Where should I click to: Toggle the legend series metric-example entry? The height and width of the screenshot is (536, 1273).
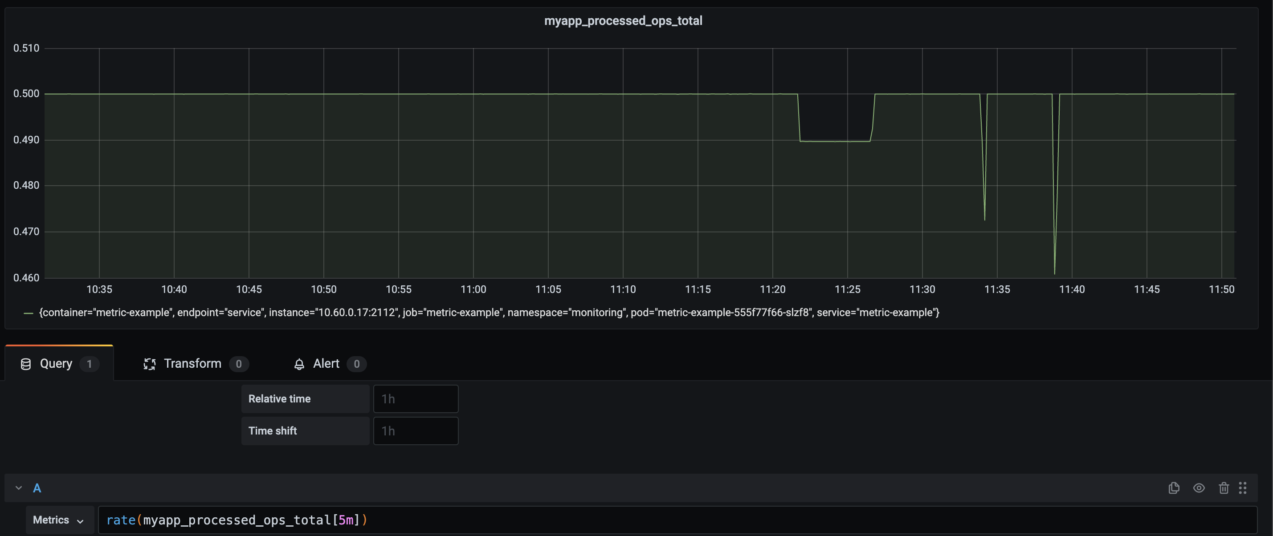point(489,313)
